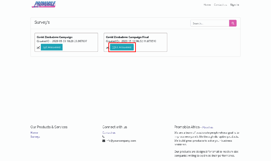Viewport: 271px width, 161px height.
Task: Open Contact us in top navigation
Action: coord(220,5)
